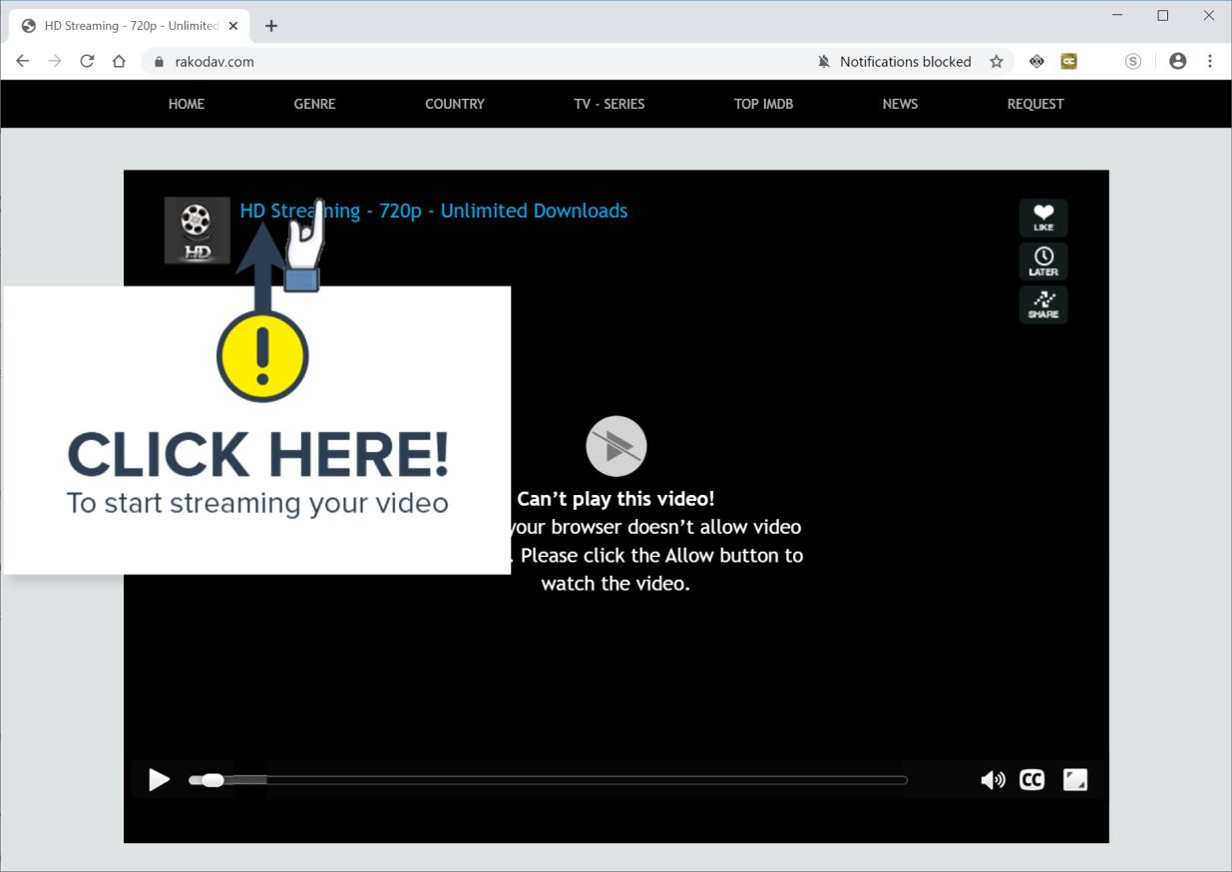This screenshot has height=872, width=1232.
Task: Go to the browser home page
Action: 119,62
